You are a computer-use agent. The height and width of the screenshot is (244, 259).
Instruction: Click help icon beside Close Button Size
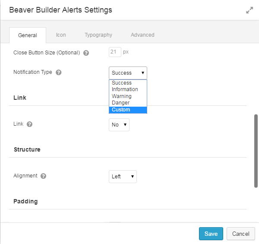pos(86,53)
